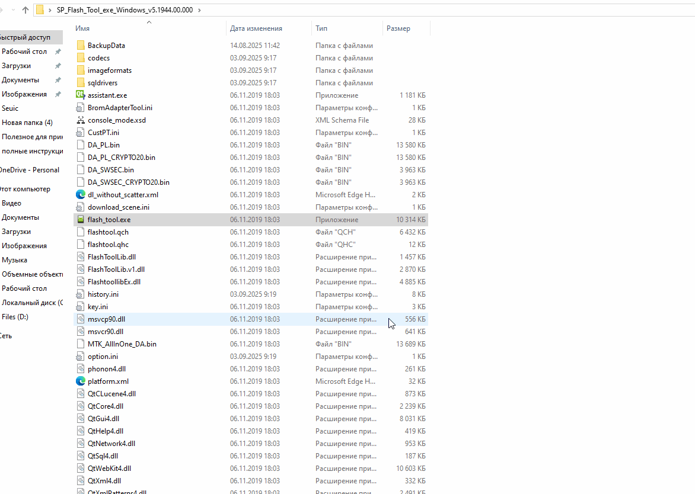Click the up-arrow navigation button

[25, 10]
